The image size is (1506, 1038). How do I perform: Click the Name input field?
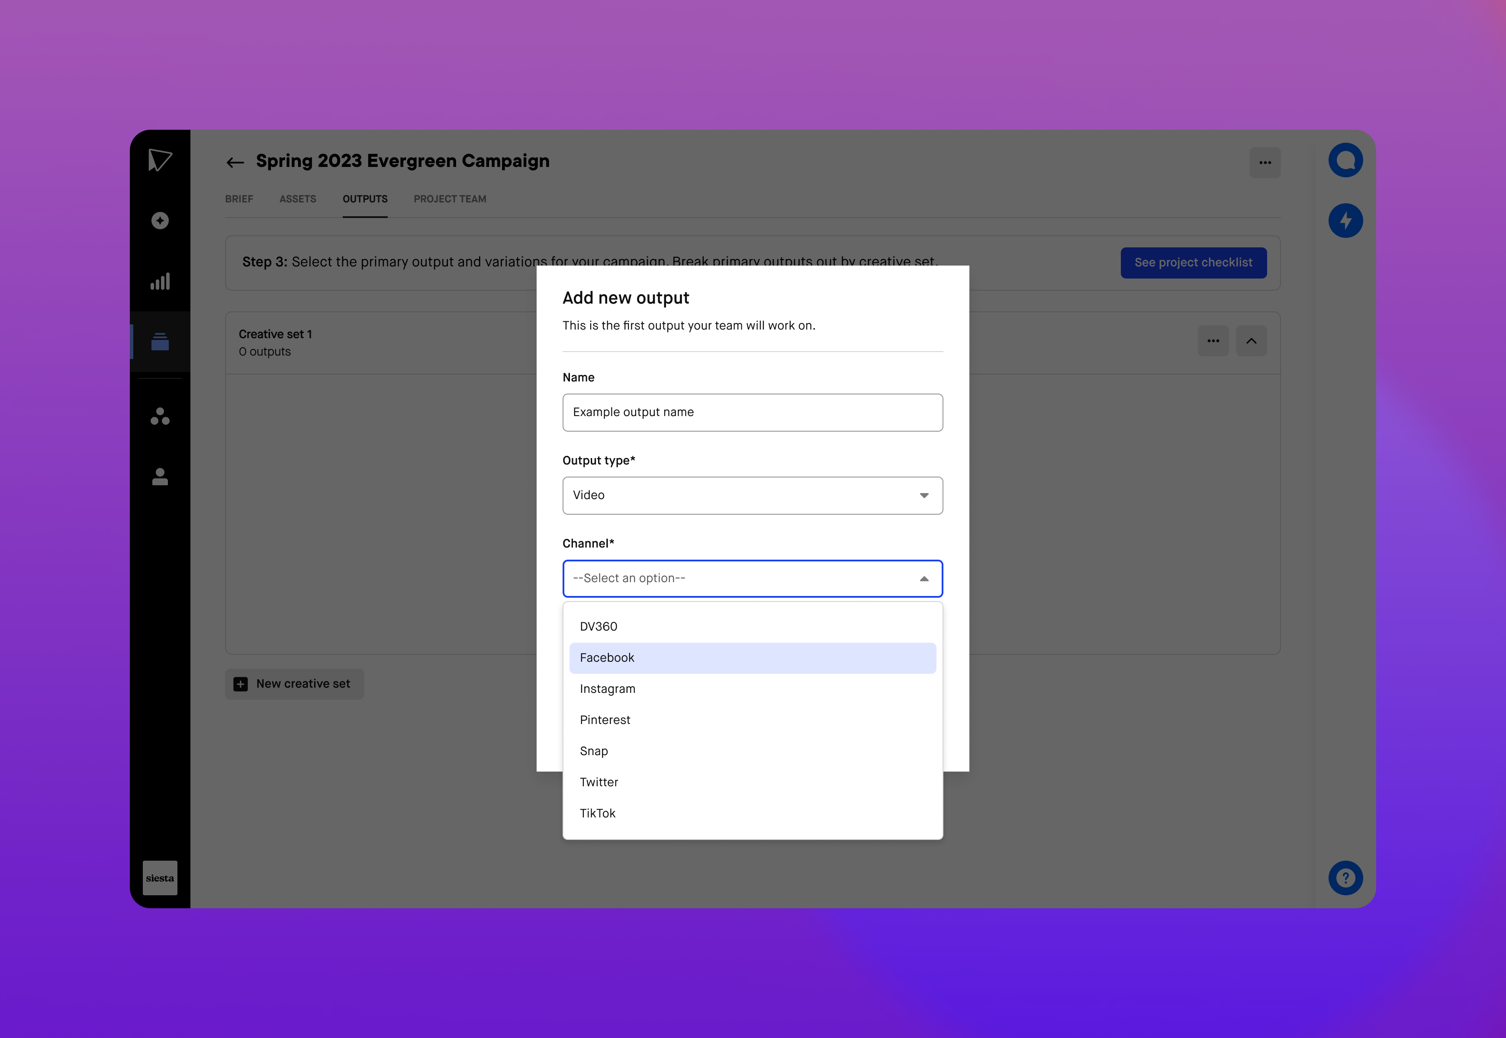point(752,412)
